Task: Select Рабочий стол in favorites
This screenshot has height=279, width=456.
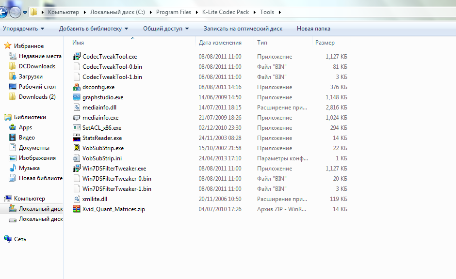Action: tap(37, 87)
